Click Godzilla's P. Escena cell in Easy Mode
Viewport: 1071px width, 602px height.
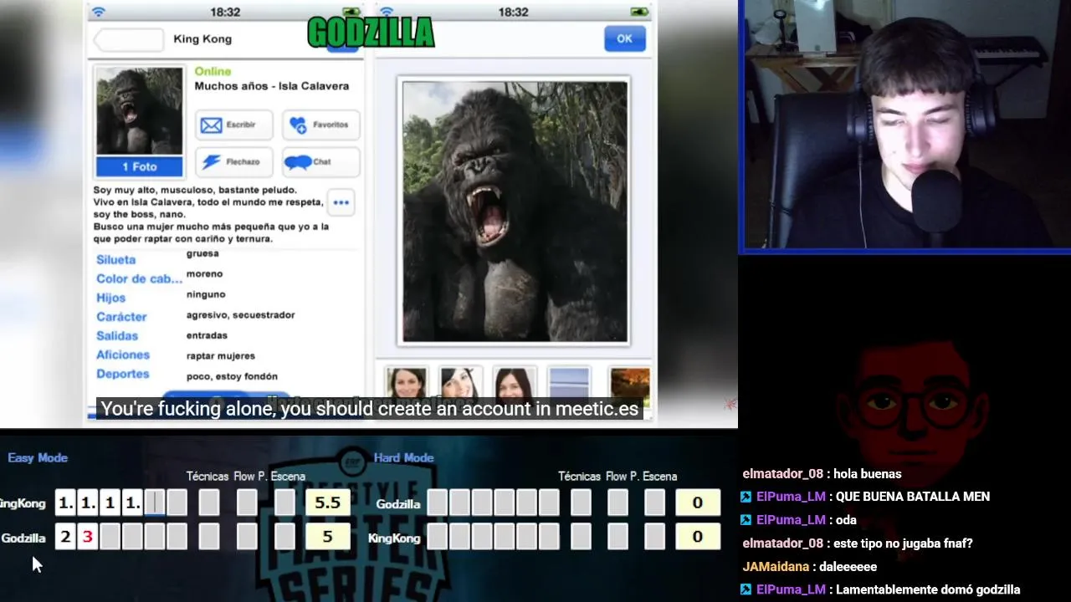coord(284,537)
